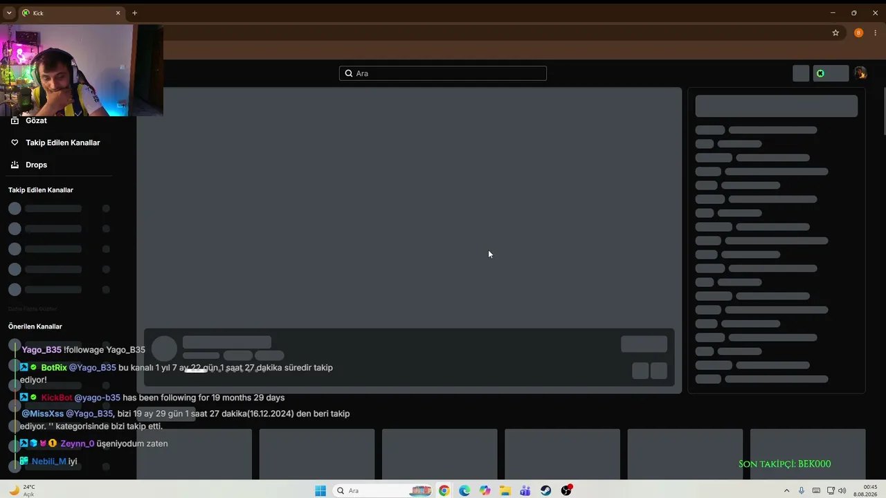Click the KickBot username in chat

tap(57, 398)
